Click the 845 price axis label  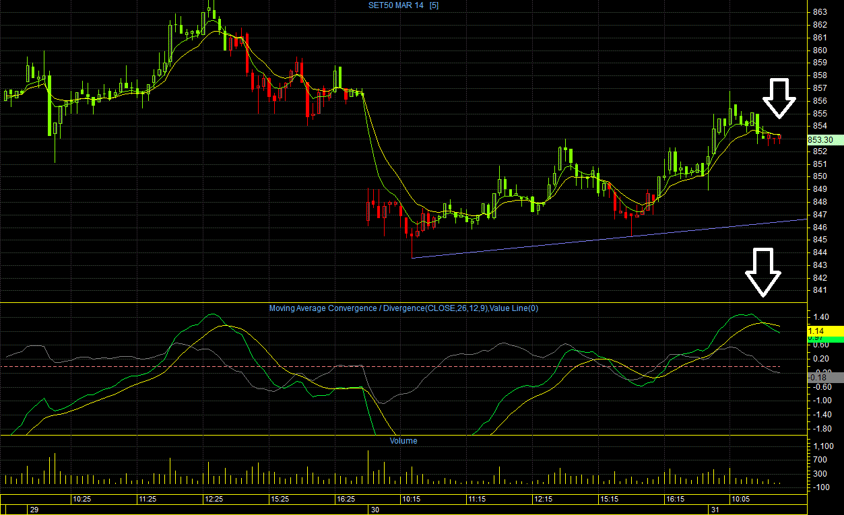click(820, 240)
